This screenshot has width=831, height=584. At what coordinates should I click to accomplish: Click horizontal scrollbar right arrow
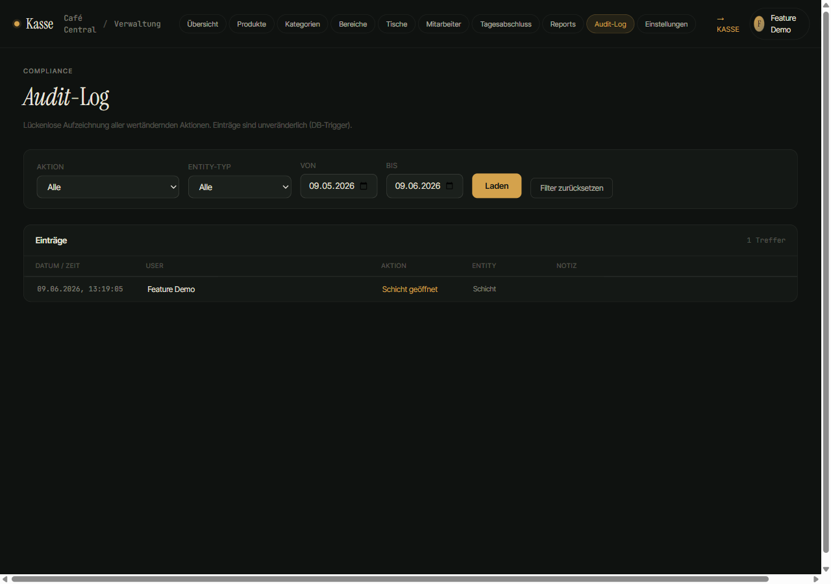tap(816, 579)
